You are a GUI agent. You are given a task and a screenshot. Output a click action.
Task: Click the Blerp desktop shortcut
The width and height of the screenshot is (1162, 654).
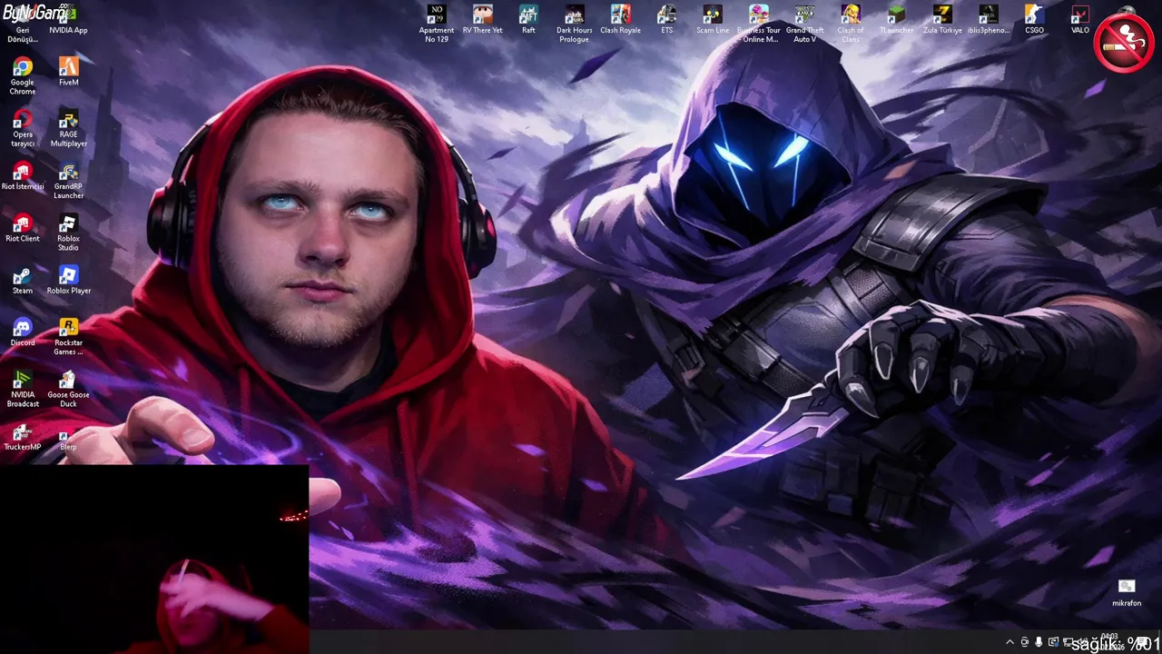tap(68, 437)
